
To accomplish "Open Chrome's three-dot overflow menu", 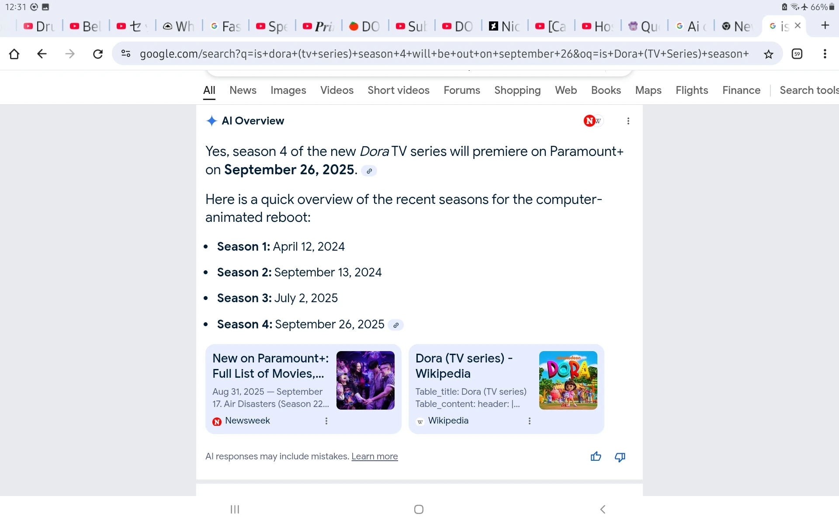I will point(825,54).
